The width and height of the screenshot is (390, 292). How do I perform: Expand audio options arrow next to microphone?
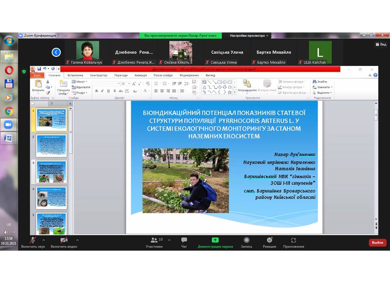(43, 240)
